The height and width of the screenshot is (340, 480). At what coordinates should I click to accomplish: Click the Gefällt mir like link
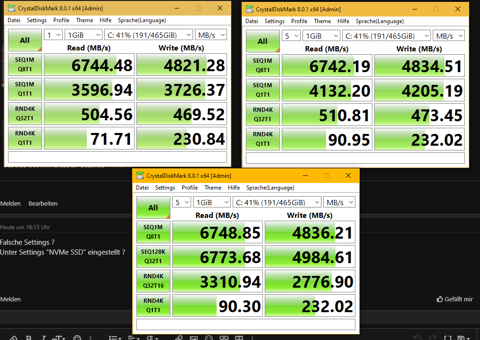[x=458, y=299]
